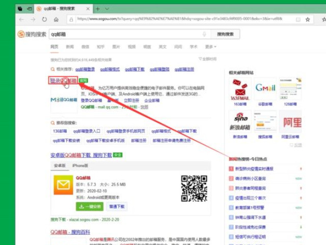Open the 全部时间 time filter
326x245 pixels.
click(x=207, y=59)
